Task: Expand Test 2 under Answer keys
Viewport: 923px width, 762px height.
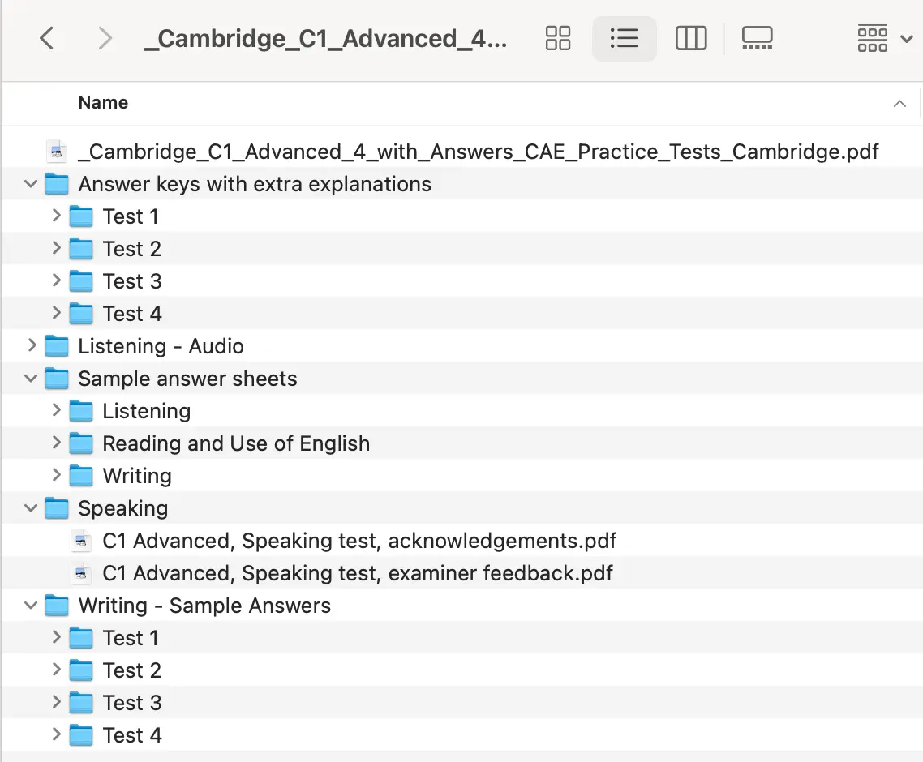Action: pyautogui.click(x=56, y=248)
